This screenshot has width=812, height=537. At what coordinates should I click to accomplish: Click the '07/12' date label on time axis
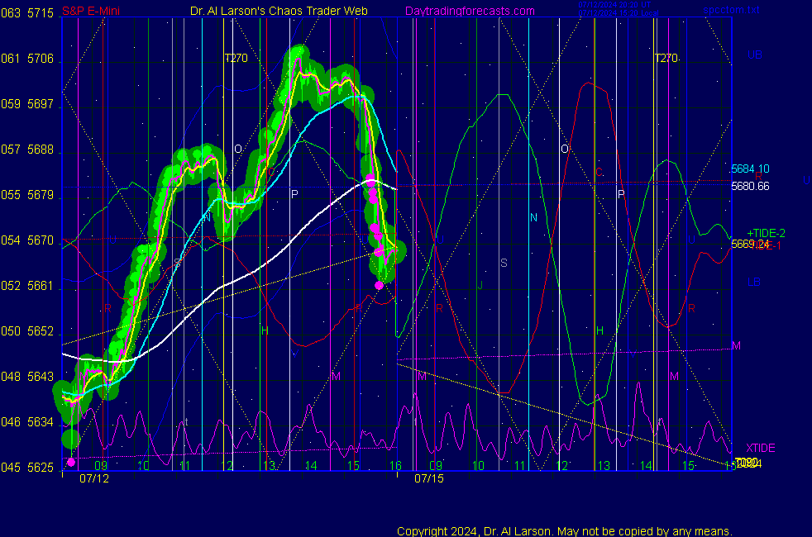pos(94,478)
